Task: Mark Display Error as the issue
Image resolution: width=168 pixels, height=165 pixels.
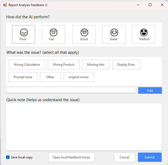Action: 126,65
